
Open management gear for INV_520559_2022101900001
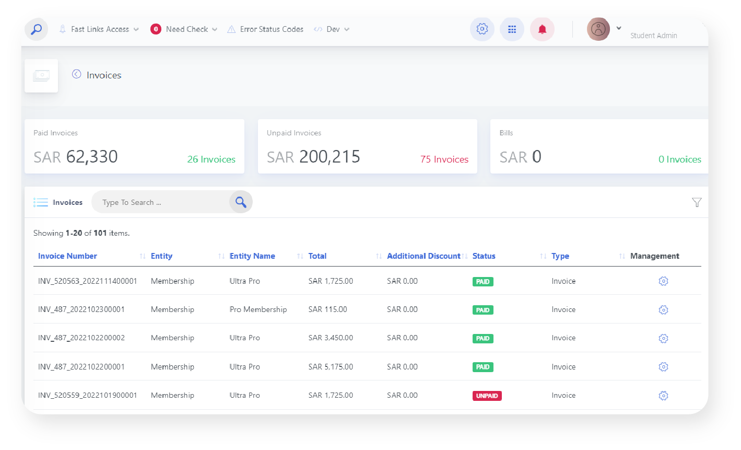(x=663, y=396)
